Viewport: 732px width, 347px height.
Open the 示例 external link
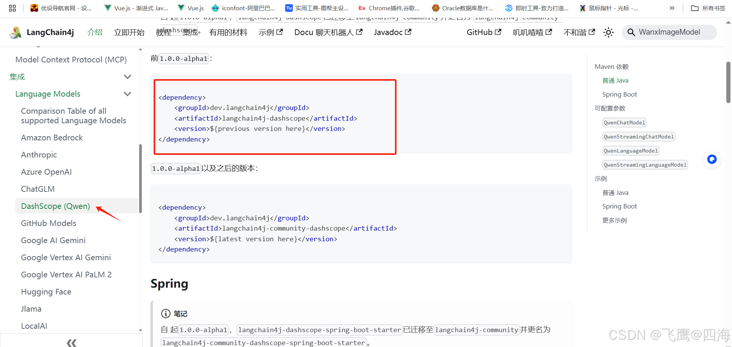pyautogui.click(x=271, y=32)
